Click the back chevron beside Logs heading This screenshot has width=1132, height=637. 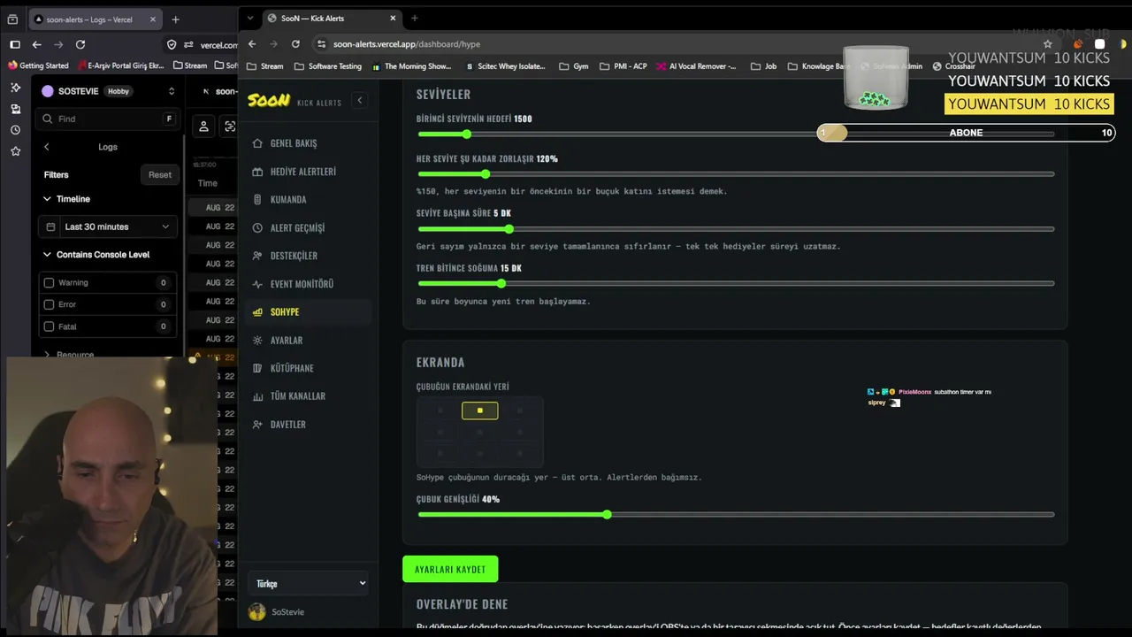coord(47,147)
